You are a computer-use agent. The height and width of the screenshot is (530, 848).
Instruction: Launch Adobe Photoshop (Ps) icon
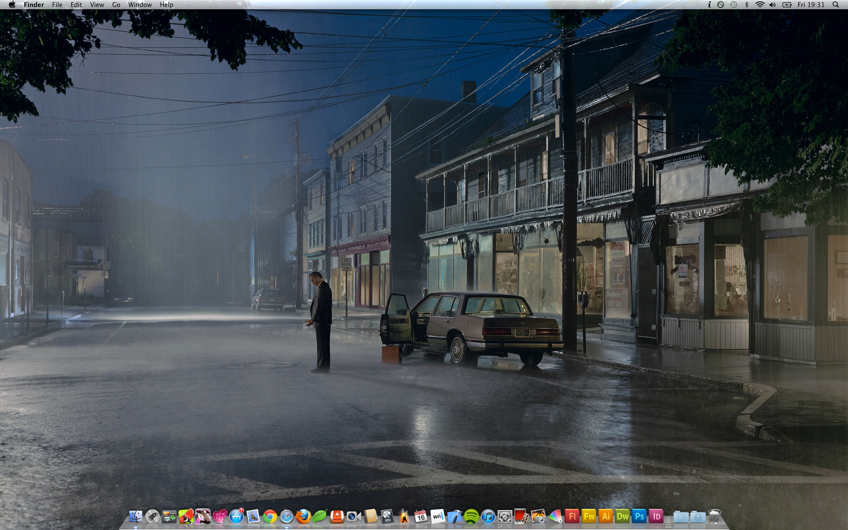point(639,516)
